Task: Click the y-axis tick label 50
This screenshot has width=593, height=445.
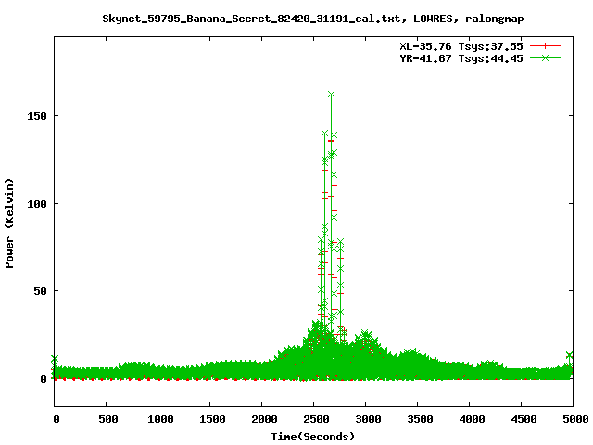Action: (x=40, y=291)
